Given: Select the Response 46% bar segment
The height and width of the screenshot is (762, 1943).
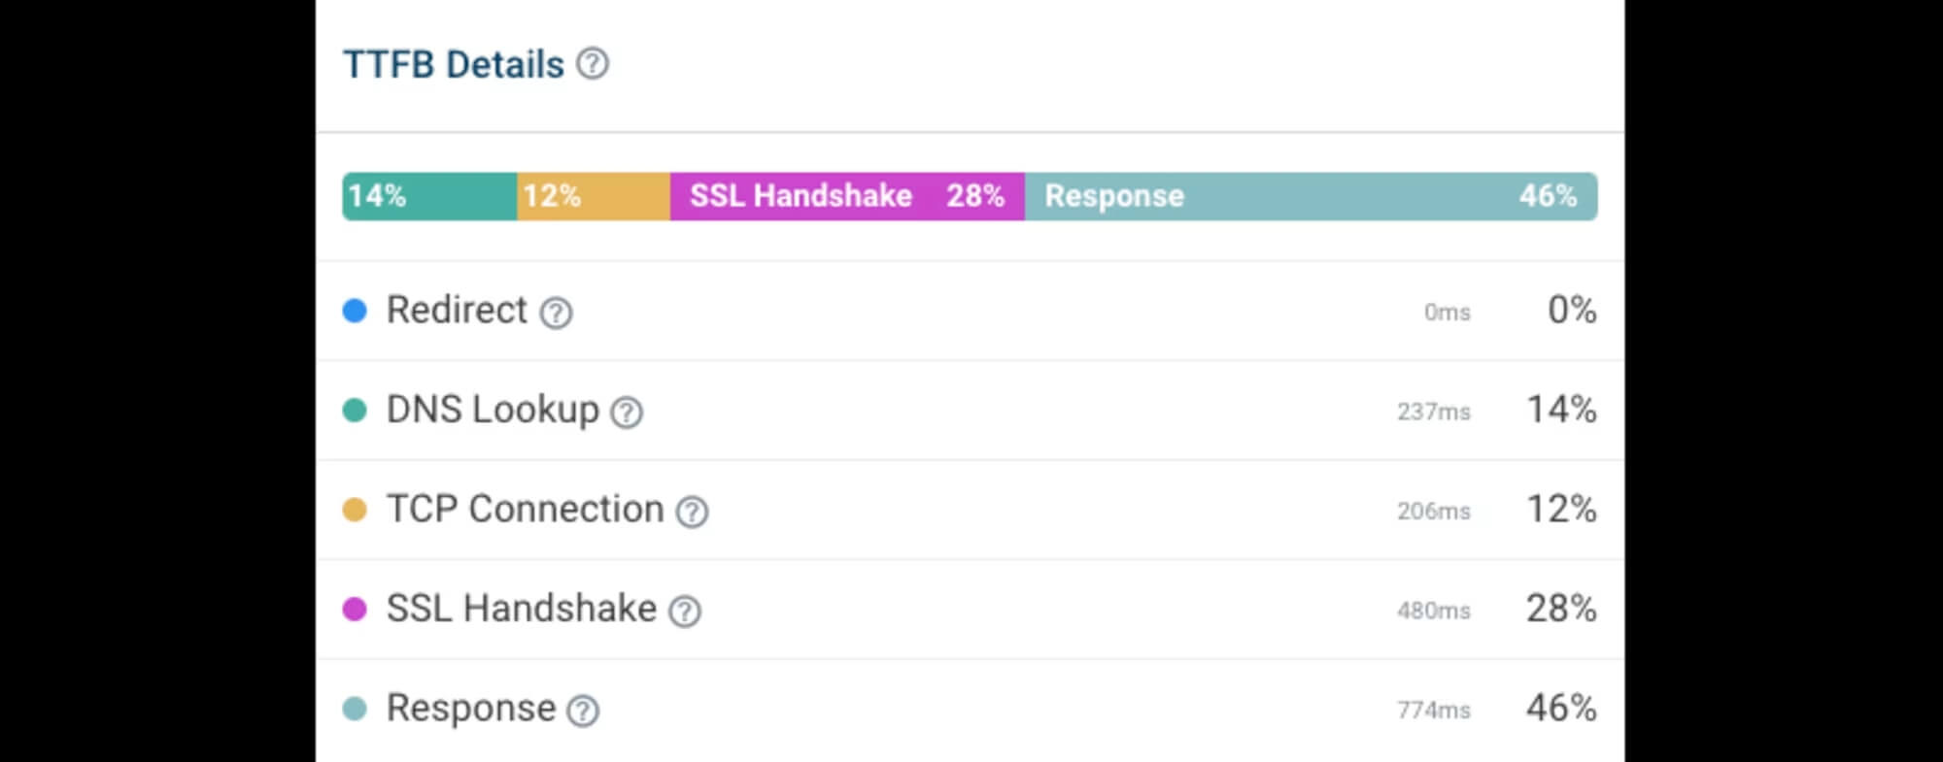Looking at the screenshot, I should coord(1312,196).
